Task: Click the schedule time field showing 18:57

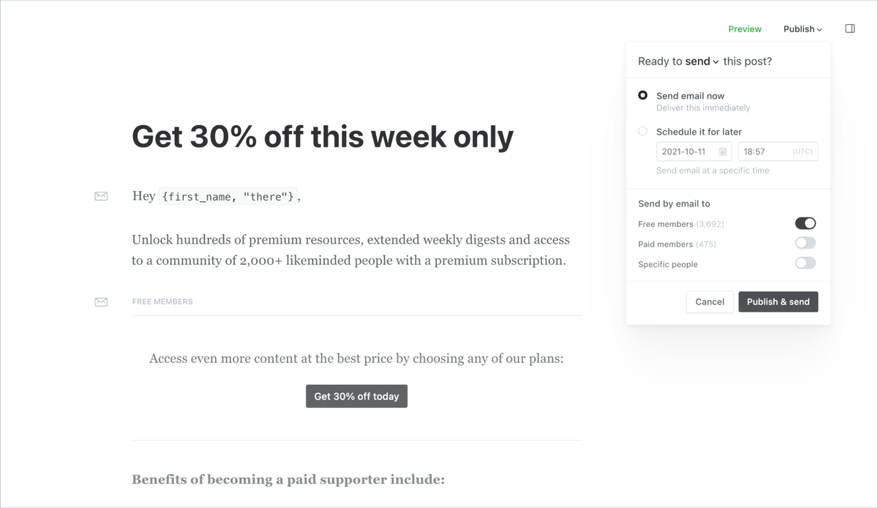Action: (765, 152)
